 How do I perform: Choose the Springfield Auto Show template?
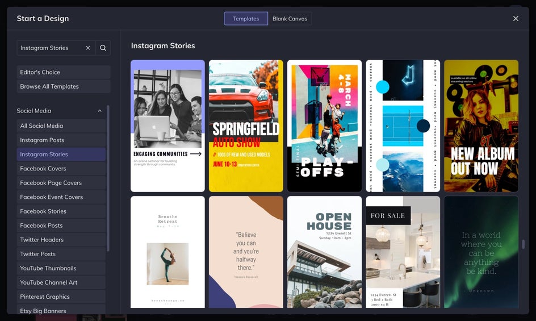coord(246,126)
